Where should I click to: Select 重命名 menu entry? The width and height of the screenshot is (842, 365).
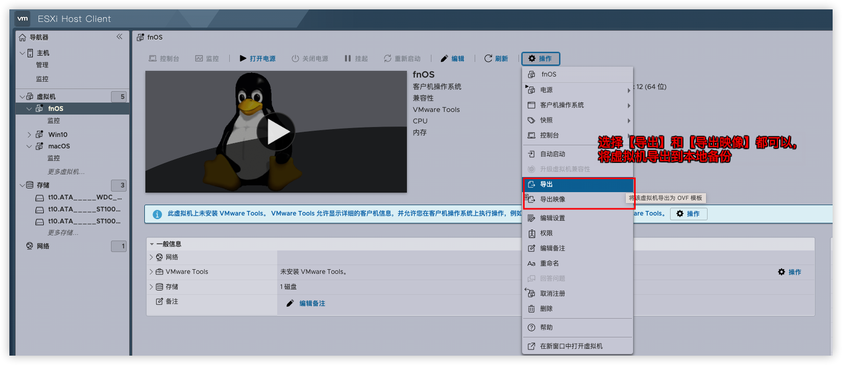click(x=578, y=263)
